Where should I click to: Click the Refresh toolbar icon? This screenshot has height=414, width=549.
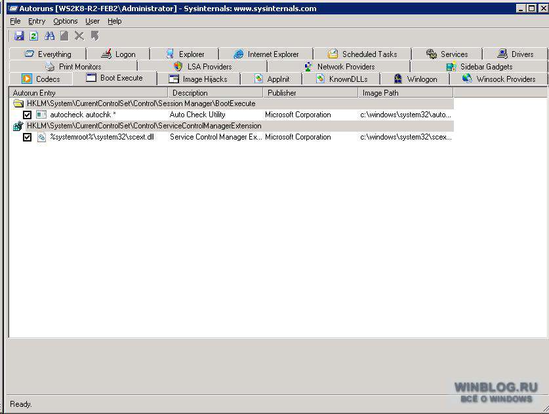click(34, 35)
